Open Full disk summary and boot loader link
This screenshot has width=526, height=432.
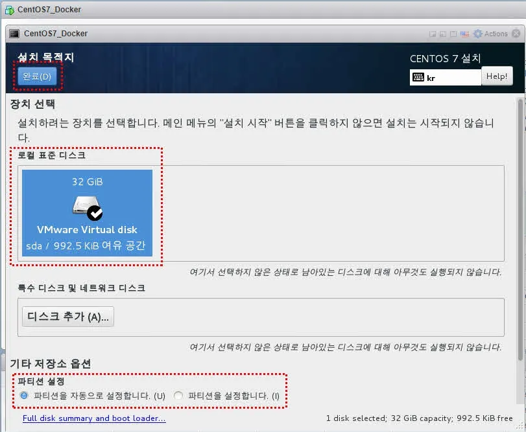click(94, 418)
